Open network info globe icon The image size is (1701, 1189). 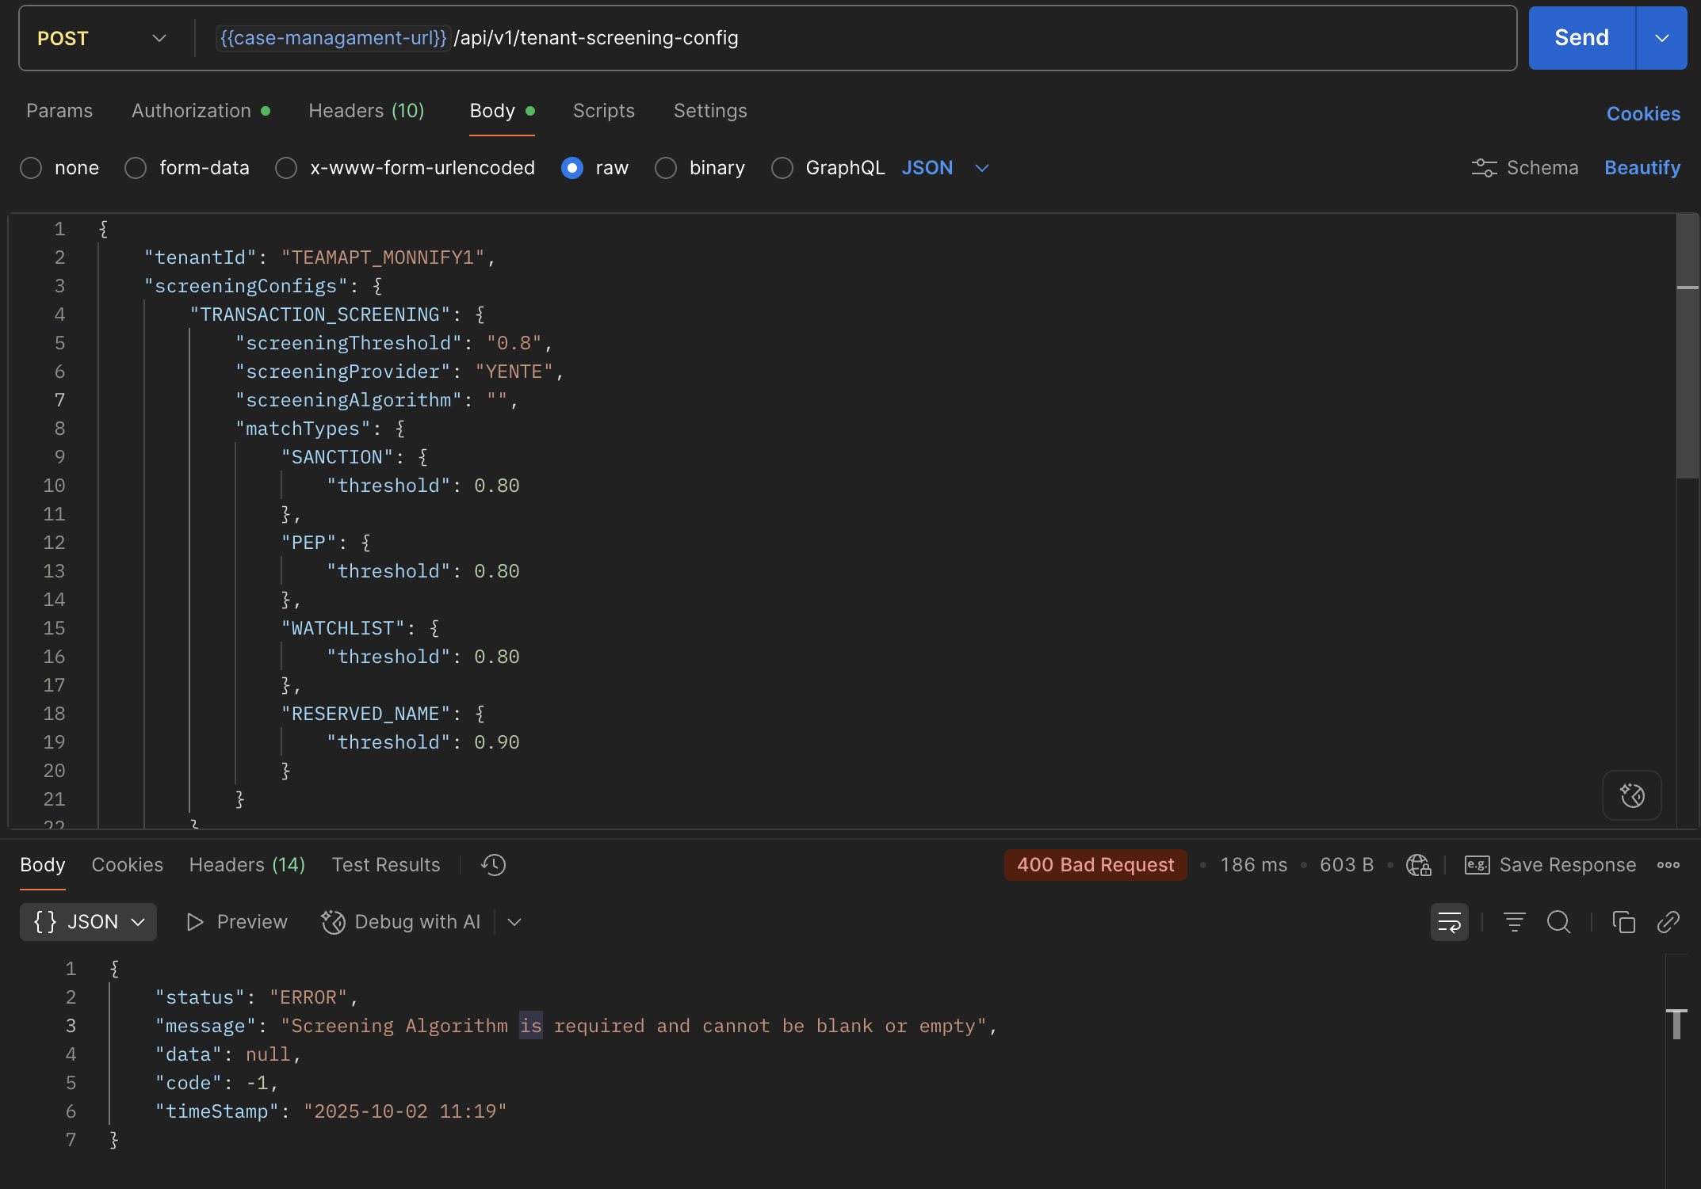(1418, 865)
